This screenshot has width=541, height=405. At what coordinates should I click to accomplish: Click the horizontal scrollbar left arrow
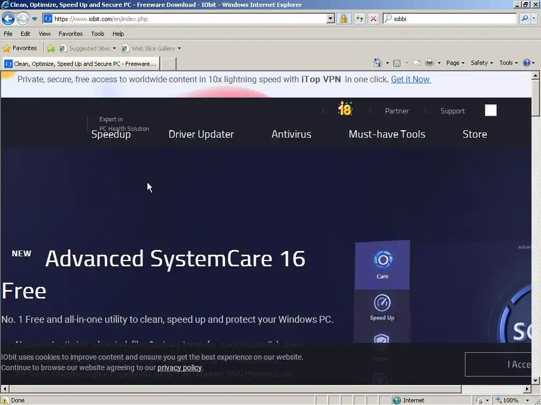coord(4,389)
